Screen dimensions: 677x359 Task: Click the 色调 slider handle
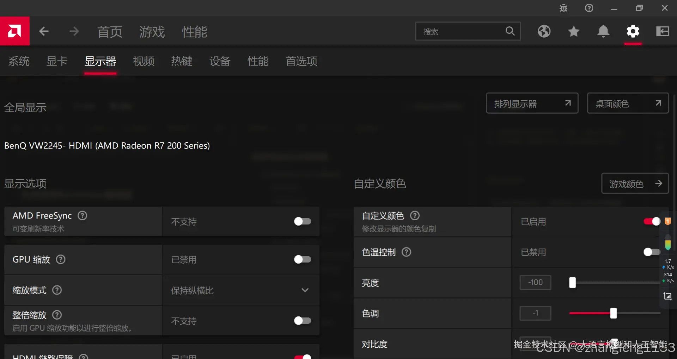pyautogui.click(x=614, y=313)
